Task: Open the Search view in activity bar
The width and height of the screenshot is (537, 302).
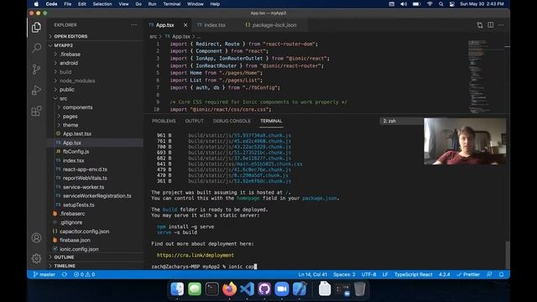Action: point(36,48)
